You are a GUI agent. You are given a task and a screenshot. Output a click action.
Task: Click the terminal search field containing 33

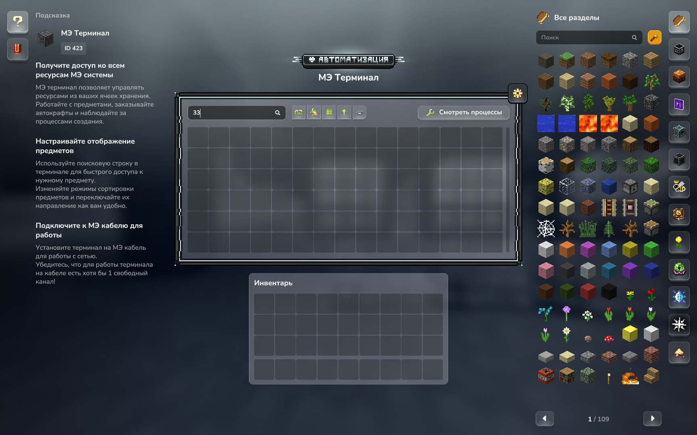tap(232, 113)
